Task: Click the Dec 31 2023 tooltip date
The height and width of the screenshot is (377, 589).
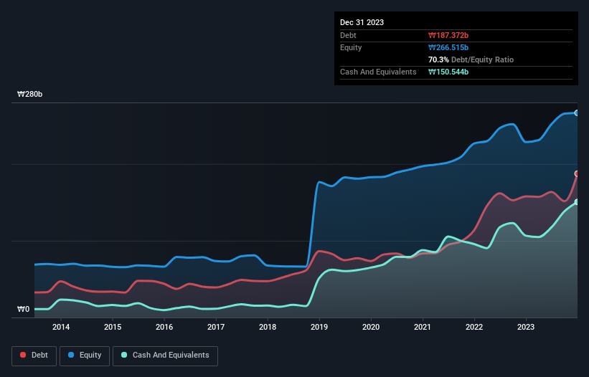Action: tap(362, 22)
